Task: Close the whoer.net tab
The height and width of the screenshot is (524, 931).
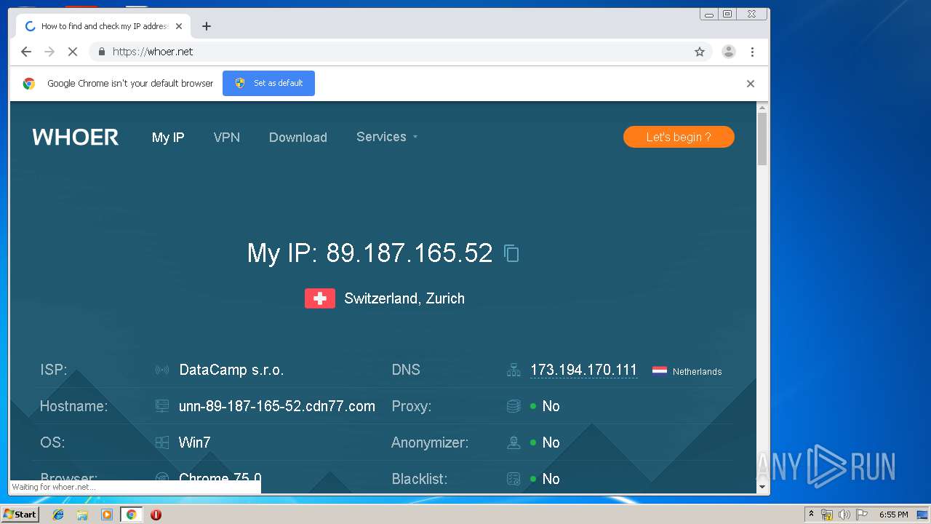Action: [179, 26]
